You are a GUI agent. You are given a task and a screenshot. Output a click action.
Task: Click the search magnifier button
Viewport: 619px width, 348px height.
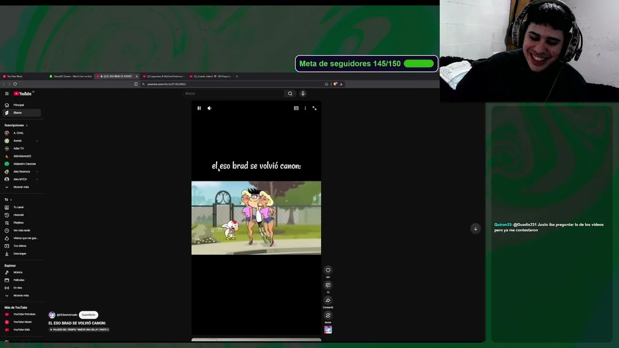[290, 93]
